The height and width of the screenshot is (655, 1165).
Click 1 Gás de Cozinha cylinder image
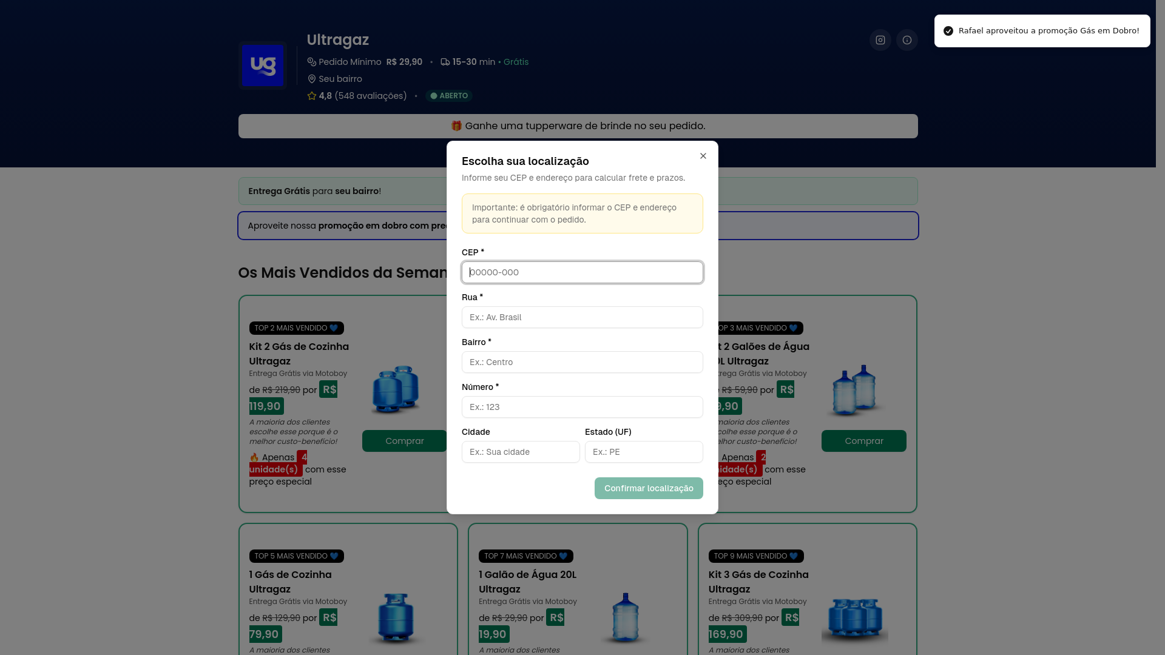[x=396, y=617]
